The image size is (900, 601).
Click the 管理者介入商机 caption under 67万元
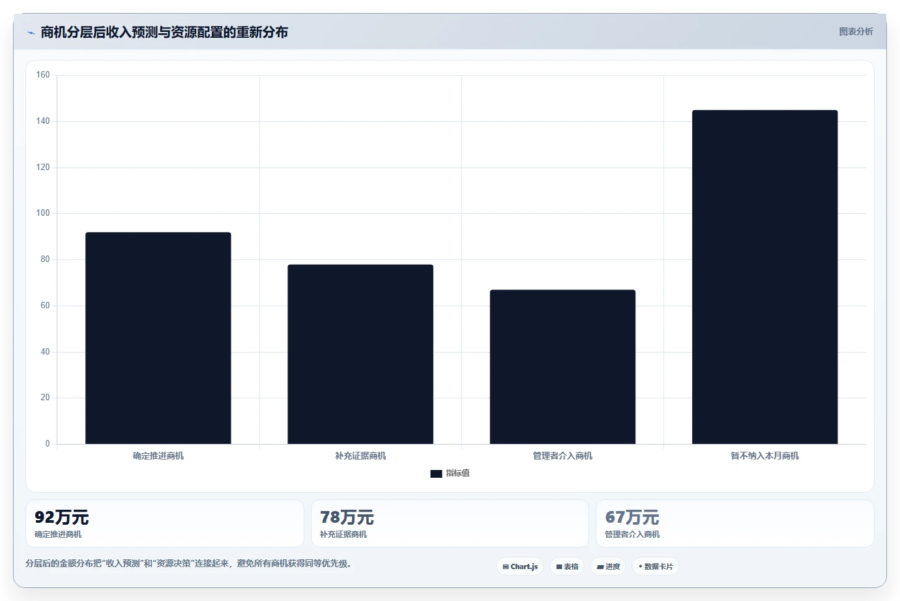point(632,535)
